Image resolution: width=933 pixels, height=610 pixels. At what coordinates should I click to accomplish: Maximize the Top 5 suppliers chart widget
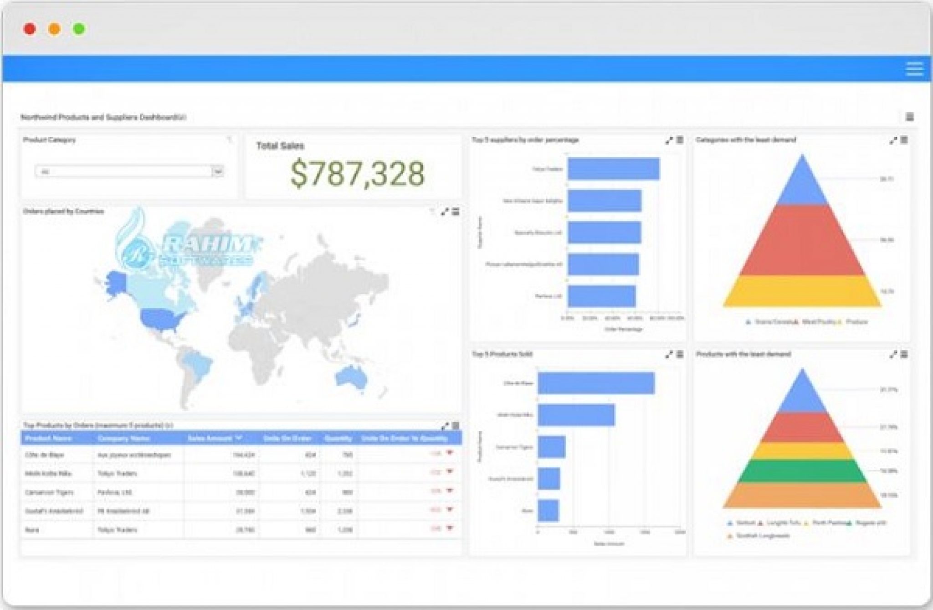pos(669,140)
